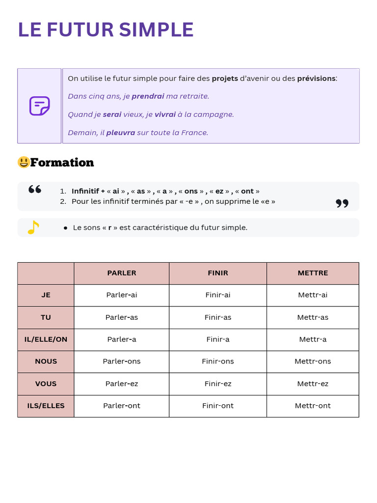The image size is (377, 503).
Task: Click the JE row header cell
Action: (x=46, y=295)
